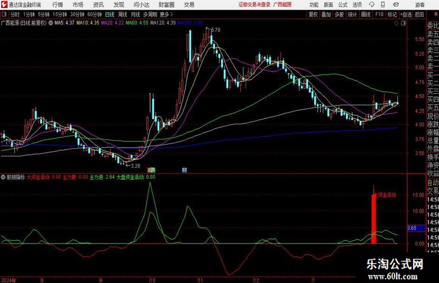Click the 证券交易未登录 login notice
The width and height of the screenshot is (439, 283).
(x=254, y=5)
